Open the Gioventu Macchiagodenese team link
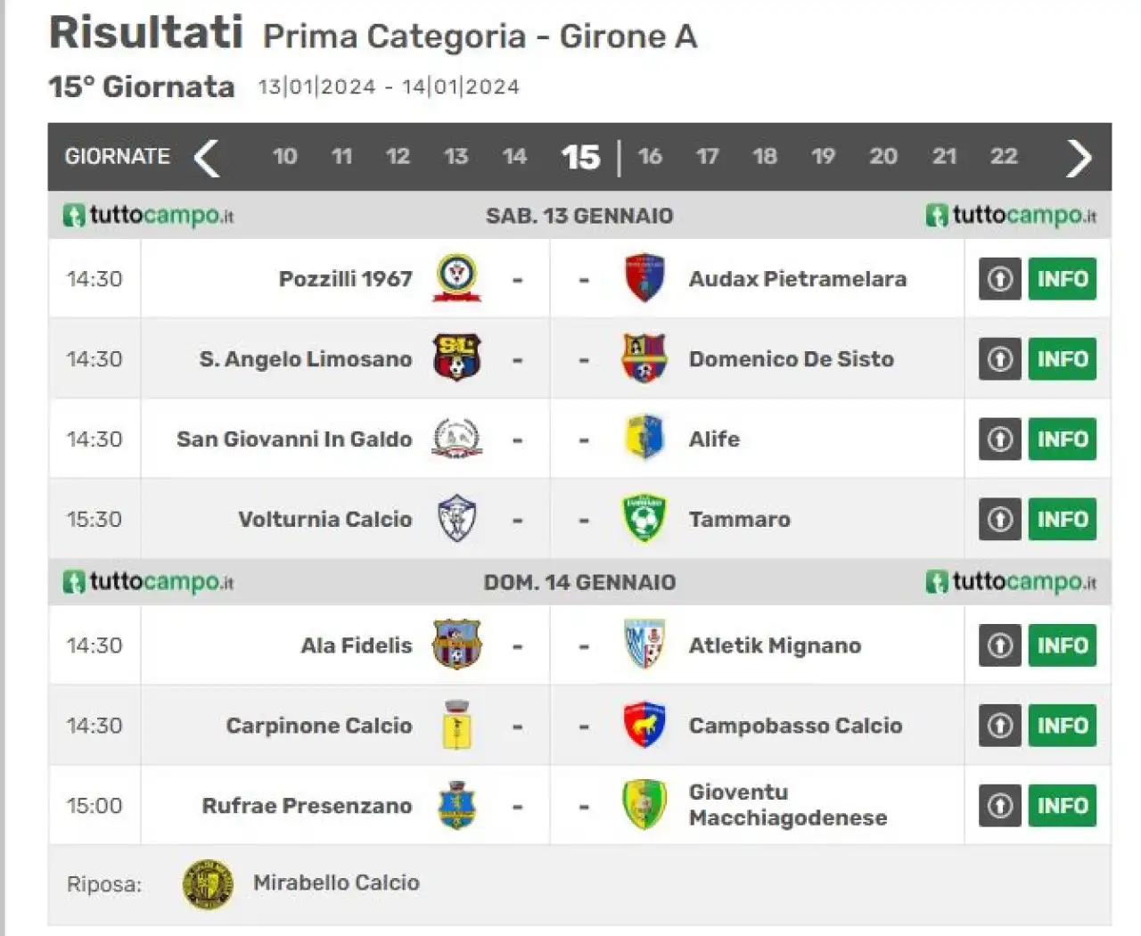 (x=788, y=805)
